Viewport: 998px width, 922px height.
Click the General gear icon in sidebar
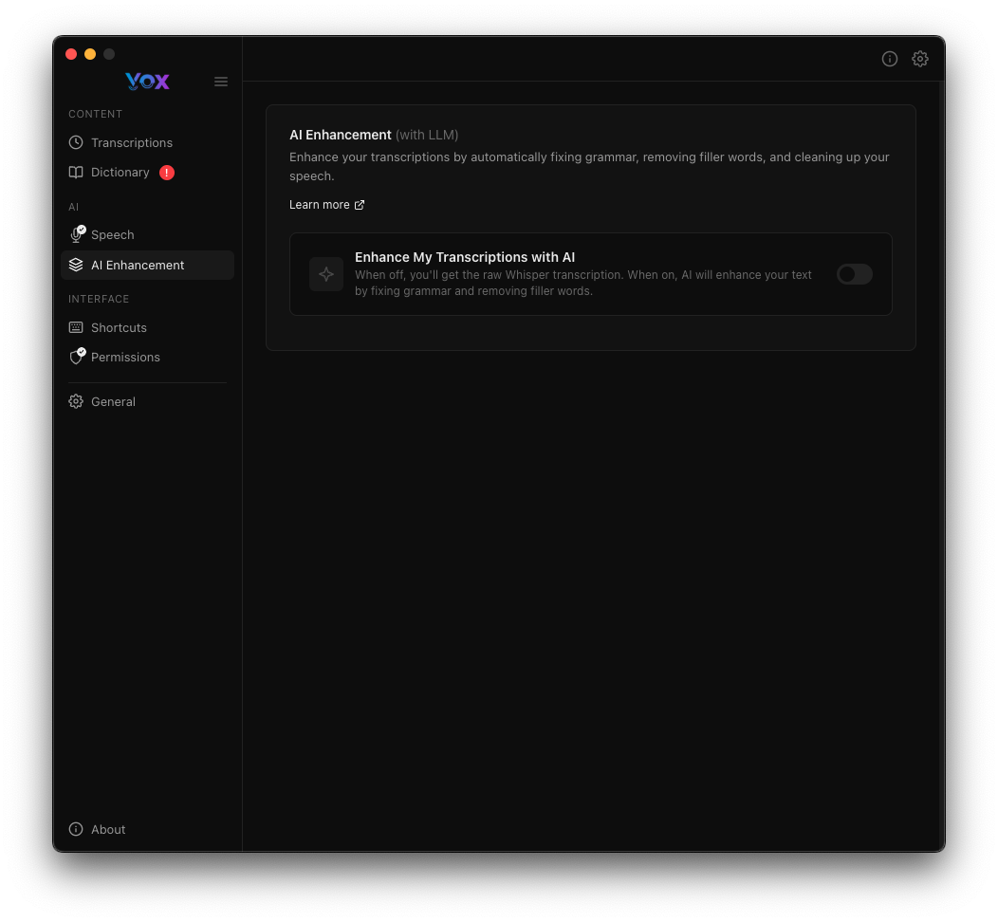pos(76,401)
